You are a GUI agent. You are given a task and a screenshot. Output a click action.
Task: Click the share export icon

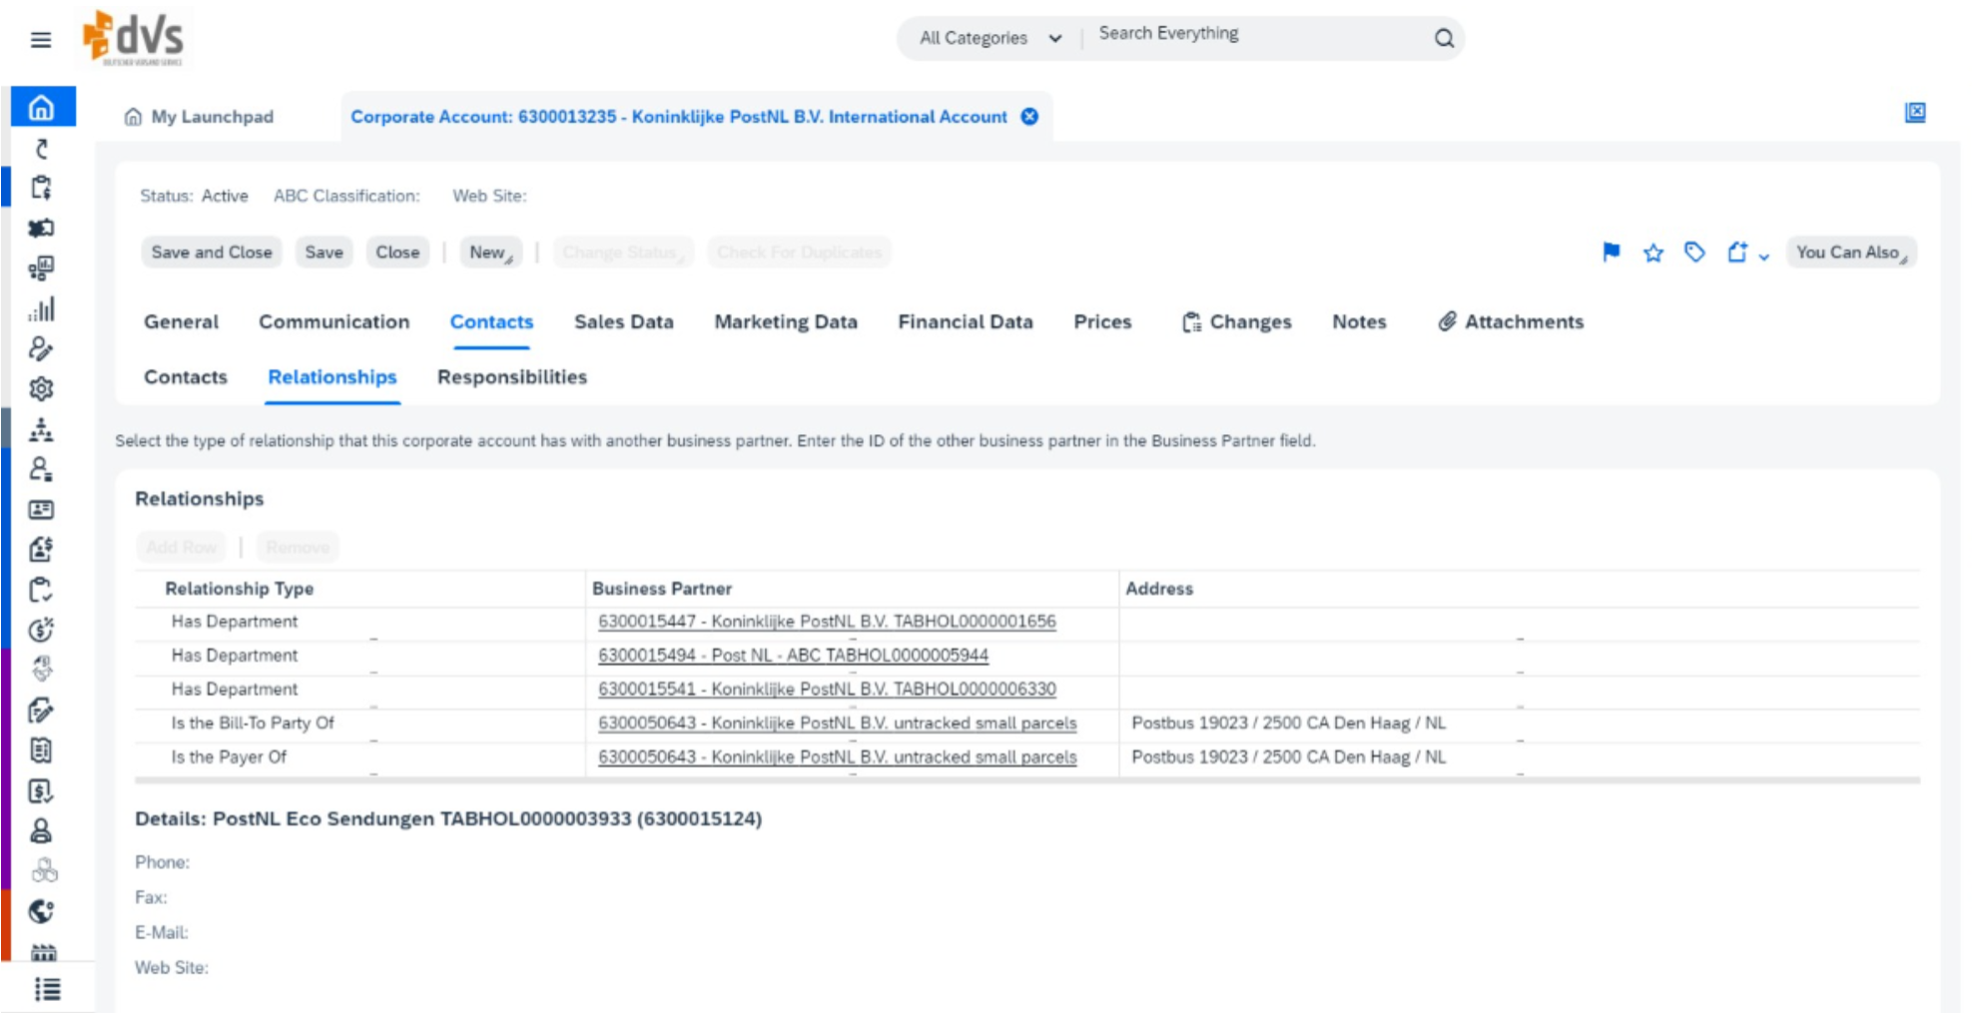coord(1738,253)
